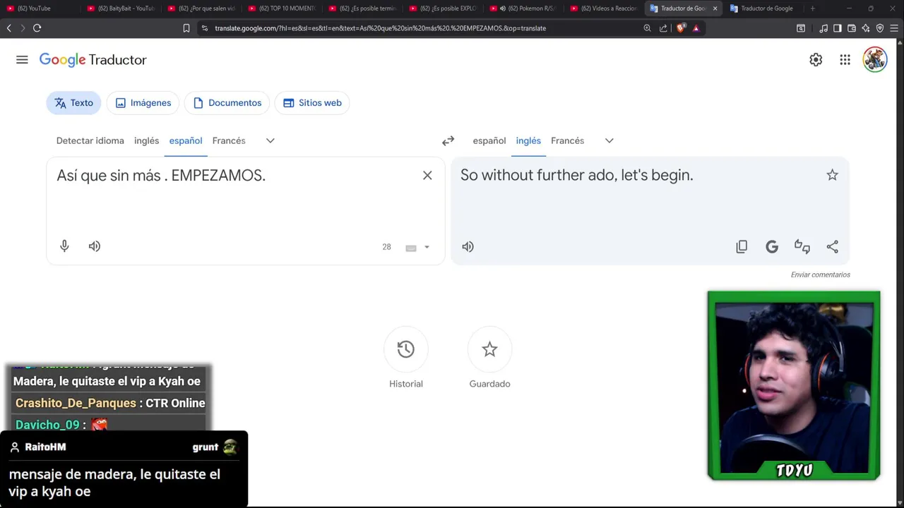Switch to the TOP 10 MOMENTOS tab

click(x=281, y=8)
